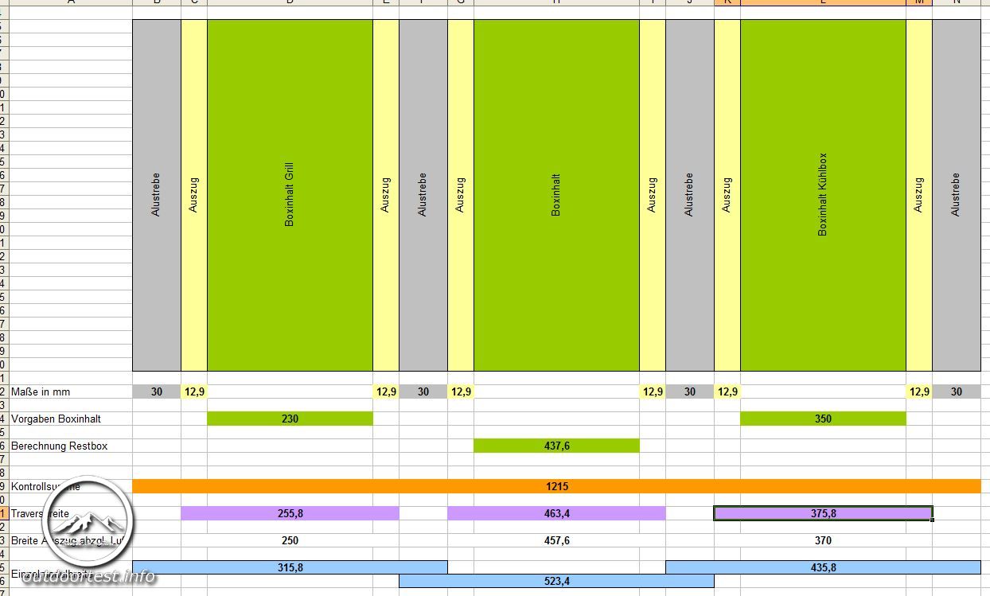Open the outdoortest.info watermark text
Screen dimensions: 990x596
click(88, 578)
